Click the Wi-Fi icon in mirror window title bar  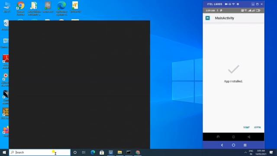pyautogui.click(x=233, y=4)
